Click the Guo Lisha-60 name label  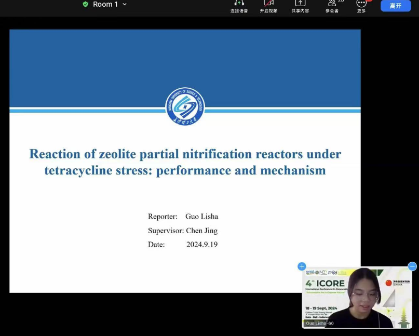[x=320, y=324]
